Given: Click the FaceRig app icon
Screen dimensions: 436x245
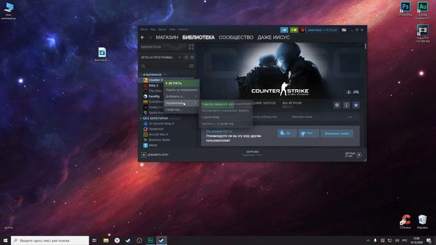Looking at the screenshot, I should point(145,97).
